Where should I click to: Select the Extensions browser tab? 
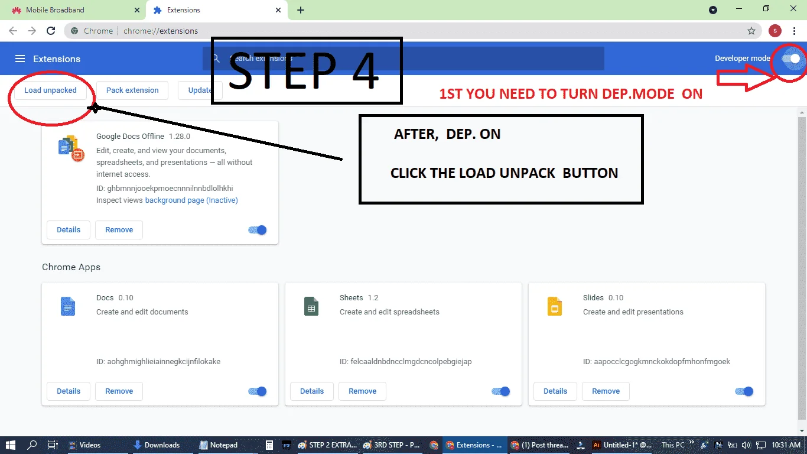[x=216, y=10]
